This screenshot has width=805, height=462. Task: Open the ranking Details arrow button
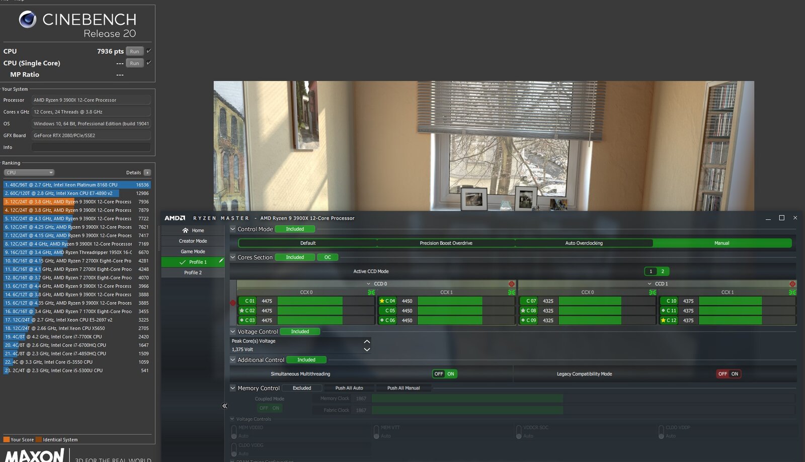tap(147, 172)
